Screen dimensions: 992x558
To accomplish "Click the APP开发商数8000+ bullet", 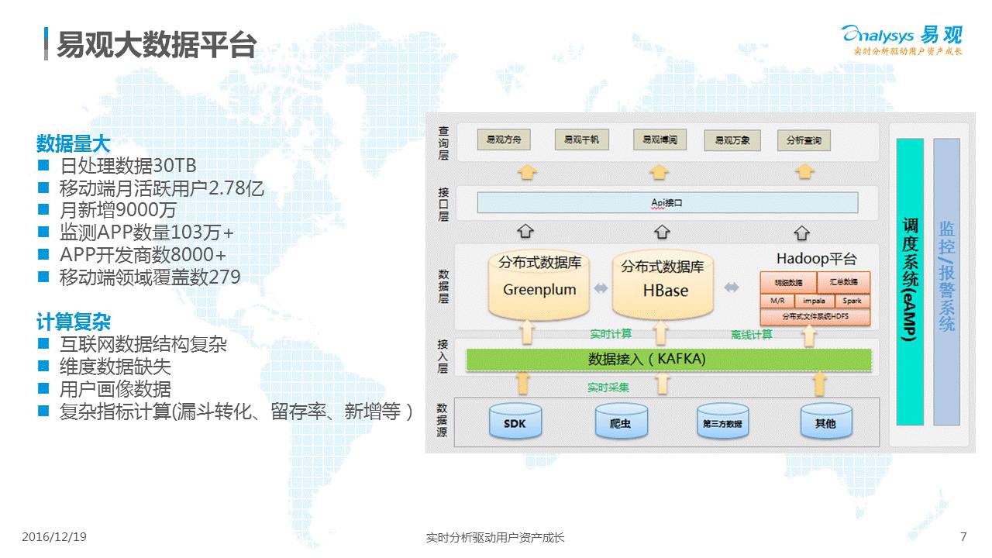I will [x=143, y=255].
